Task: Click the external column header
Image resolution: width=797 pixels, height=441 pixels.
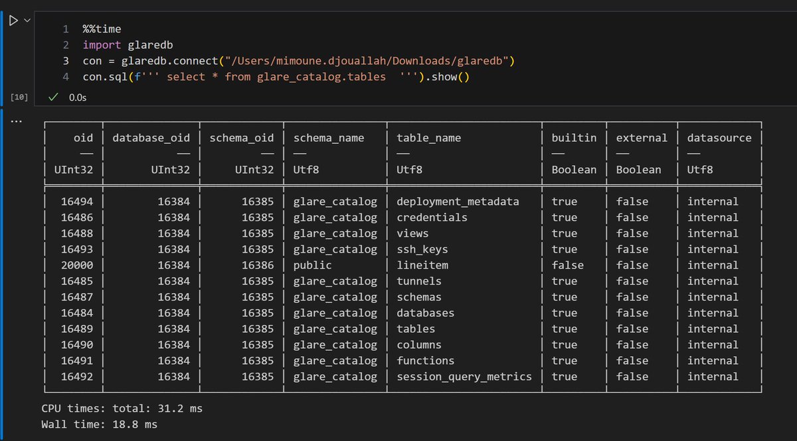Action: coord(642,138)
